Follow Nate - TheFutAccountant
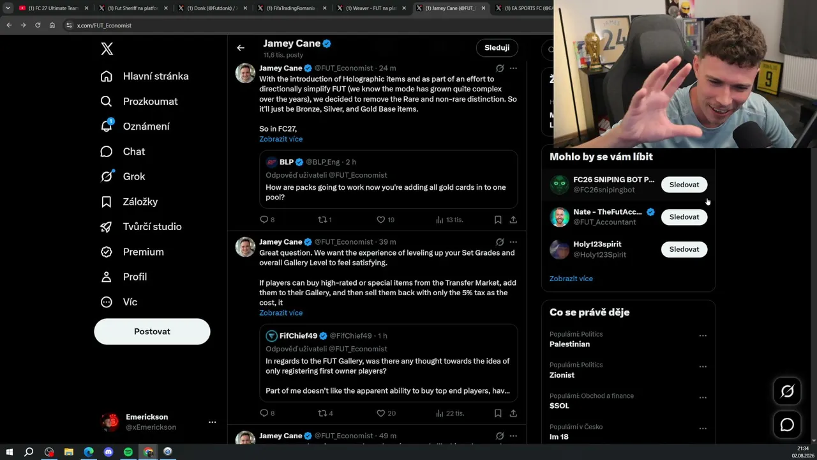The width and height of the screenshot is (817, 460). [x=684, y=217]
